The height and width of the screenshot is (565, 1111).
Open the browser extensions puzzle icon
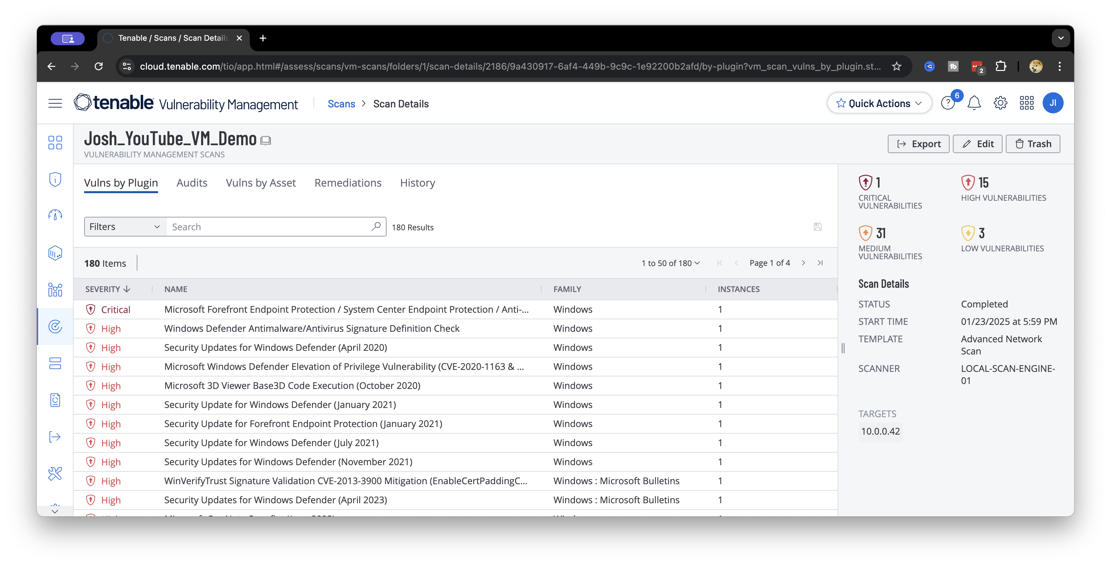coord(1001,66)
